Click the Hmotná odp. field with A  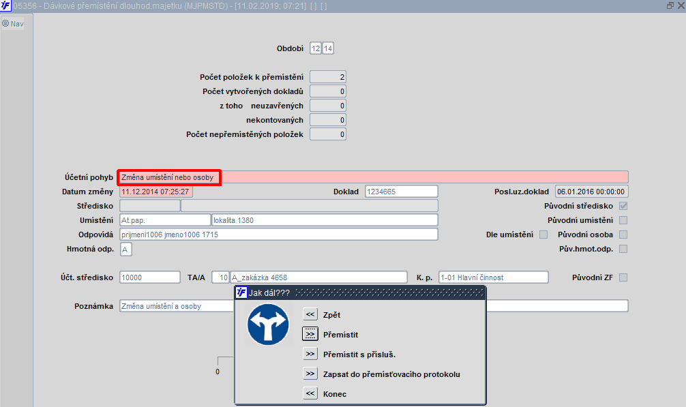tap(125, 250)
